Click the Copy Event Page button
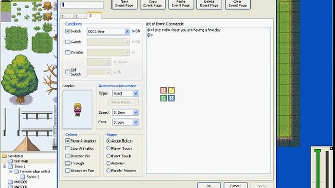Image resolution: width=335 pixels, height=188 pixels. [x=152, y=4]
